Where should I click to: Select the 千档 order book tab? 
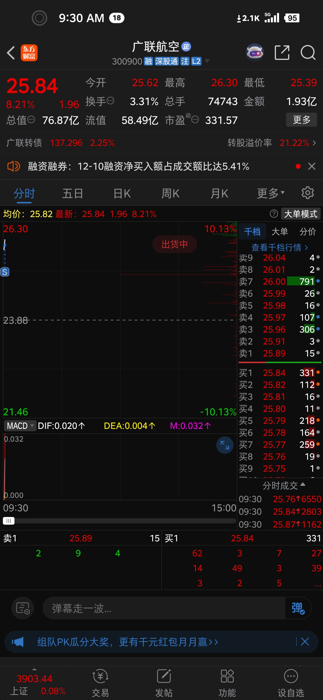tap(252, 231)
